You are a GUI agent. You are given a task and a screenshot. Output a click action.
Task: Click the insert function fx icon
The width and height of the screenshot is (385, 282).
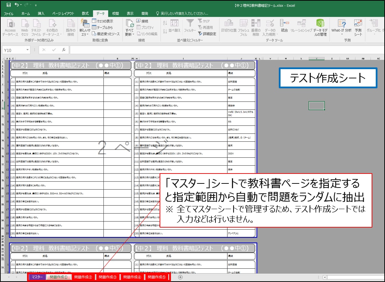tap(64, 50)
